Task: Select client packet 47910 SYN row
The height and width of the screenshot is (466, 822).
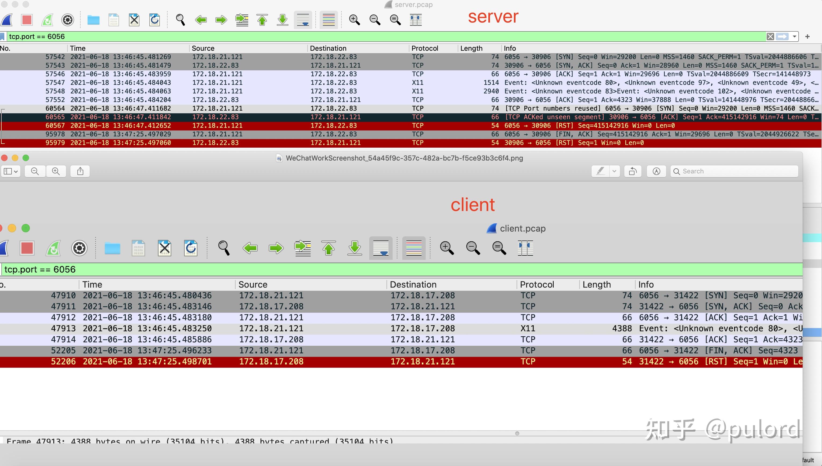Action: (401, 296)
